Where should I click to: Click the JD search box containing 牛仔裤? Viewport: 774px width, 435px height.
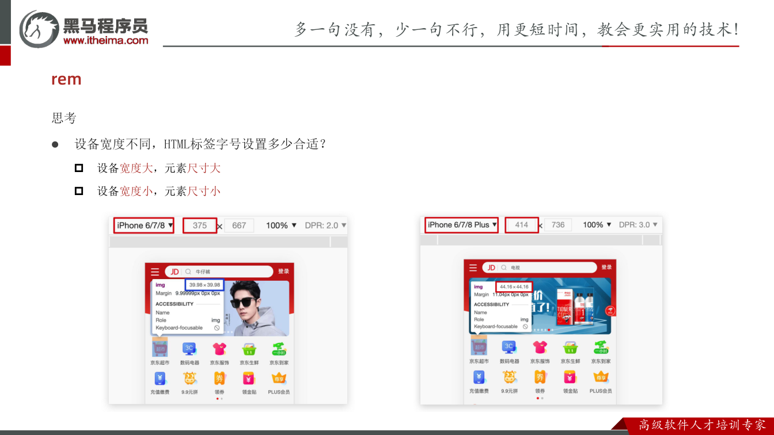219,272
